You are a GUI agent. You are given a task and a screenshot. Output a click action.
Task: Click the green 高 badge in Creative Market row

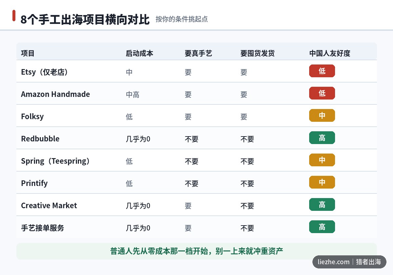[322, 205]
